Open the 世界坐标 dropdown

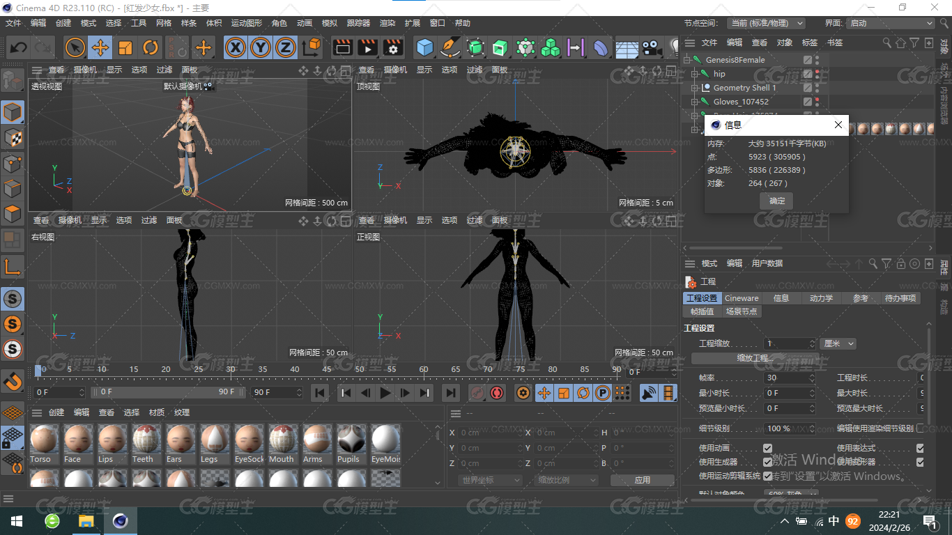491,480
